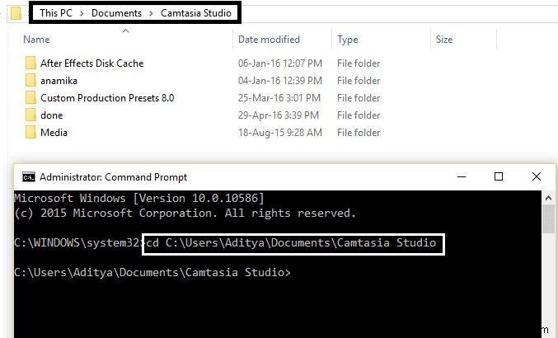Expand the chevron after This PC

point(81,13)
